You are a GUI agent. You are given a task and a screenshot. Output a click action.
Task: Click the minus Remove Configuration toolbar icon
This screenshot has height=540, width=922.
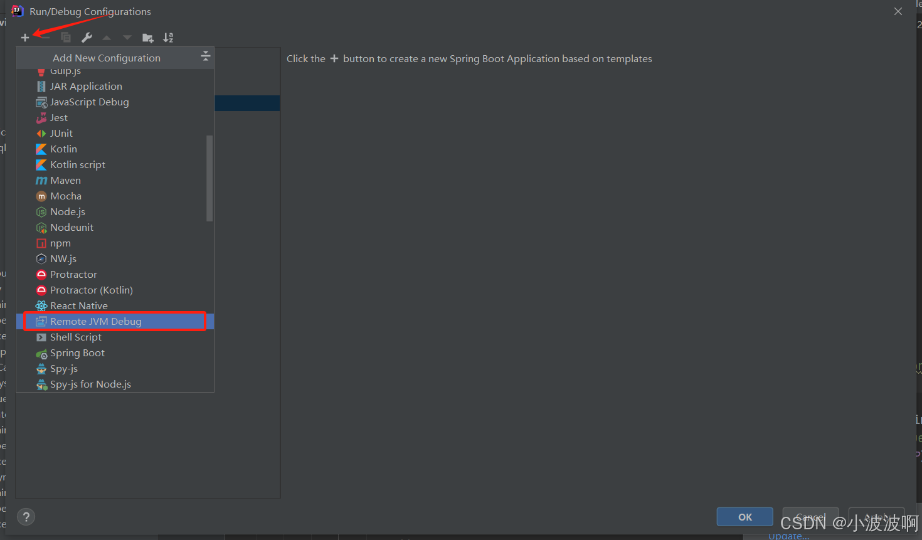click(x=45, y=38)
